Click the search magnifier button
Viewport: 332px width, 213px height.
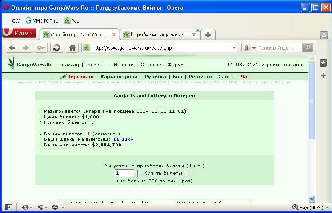(x=308, y=48)
